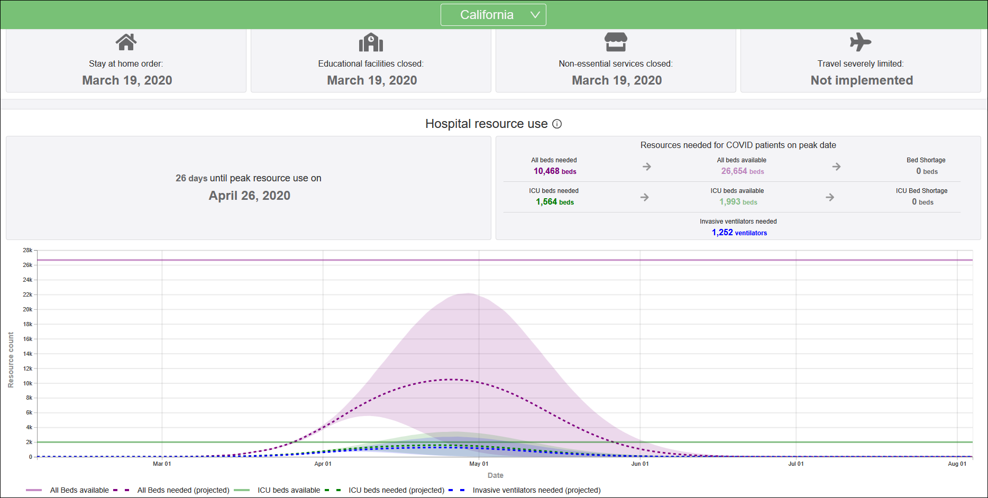This screenshot has width=988, height=498.
Task: Toggle ICU beds needed (projected) legend entry
Action: (385, 490)
